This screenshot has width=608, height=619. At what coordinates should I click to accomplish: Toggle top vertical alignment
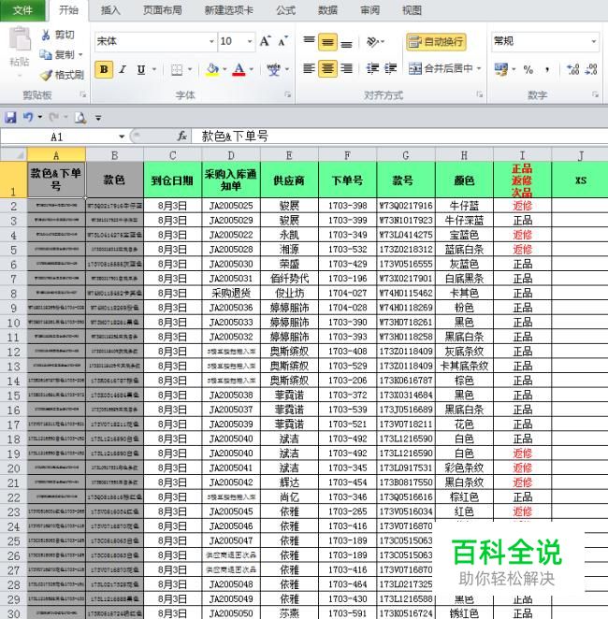pyautogui.click(x=309, y=41)
